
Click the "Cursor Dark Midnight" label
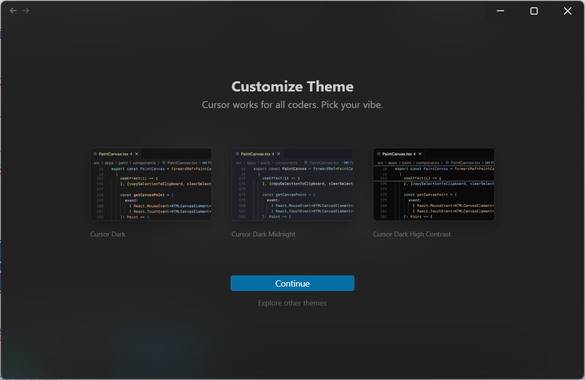click(263, 234)
